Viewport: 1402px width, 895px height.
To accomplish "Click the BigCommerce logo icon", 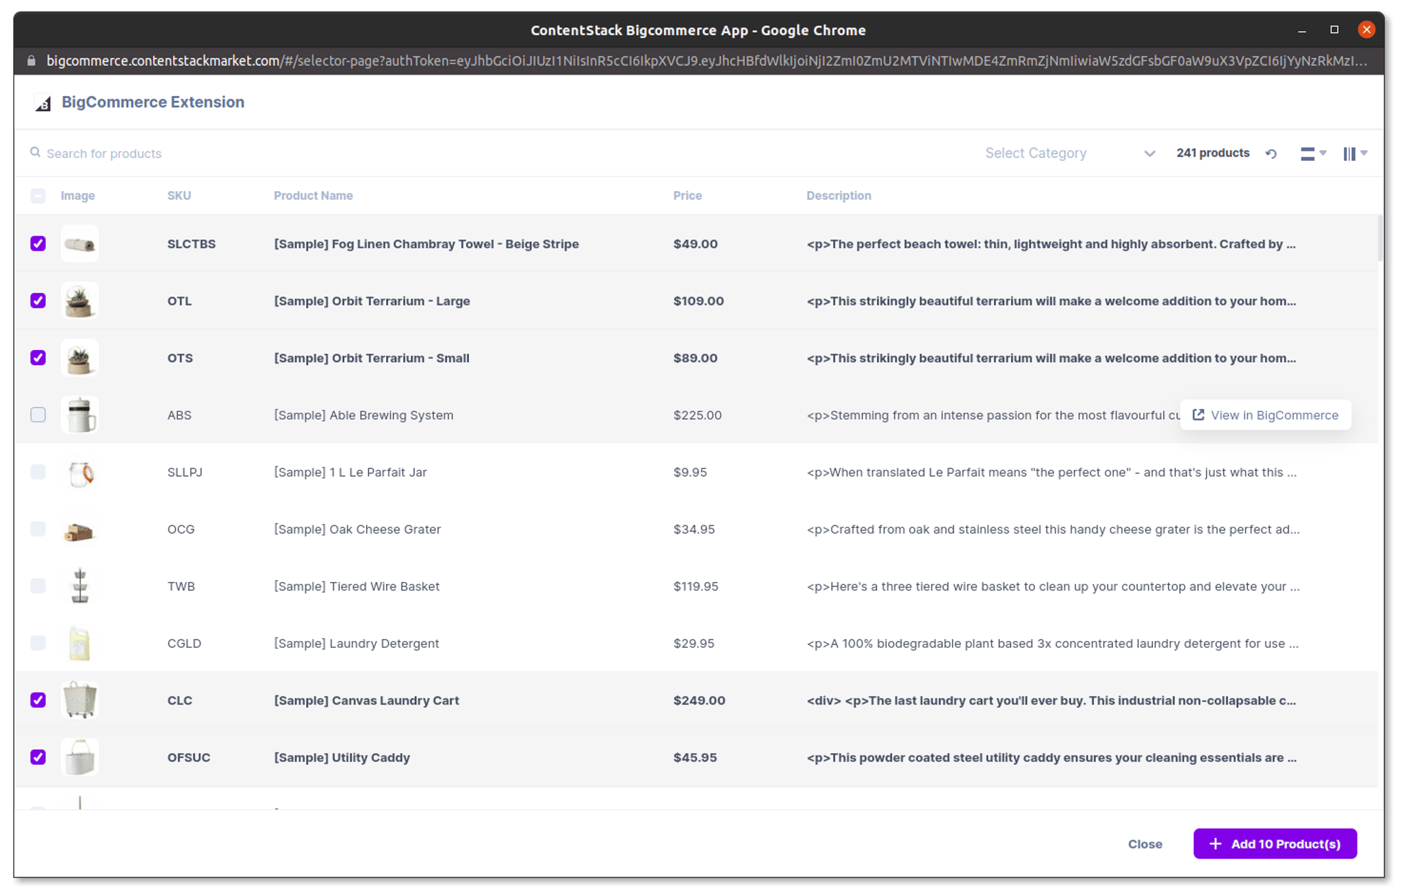I will 43,103.
